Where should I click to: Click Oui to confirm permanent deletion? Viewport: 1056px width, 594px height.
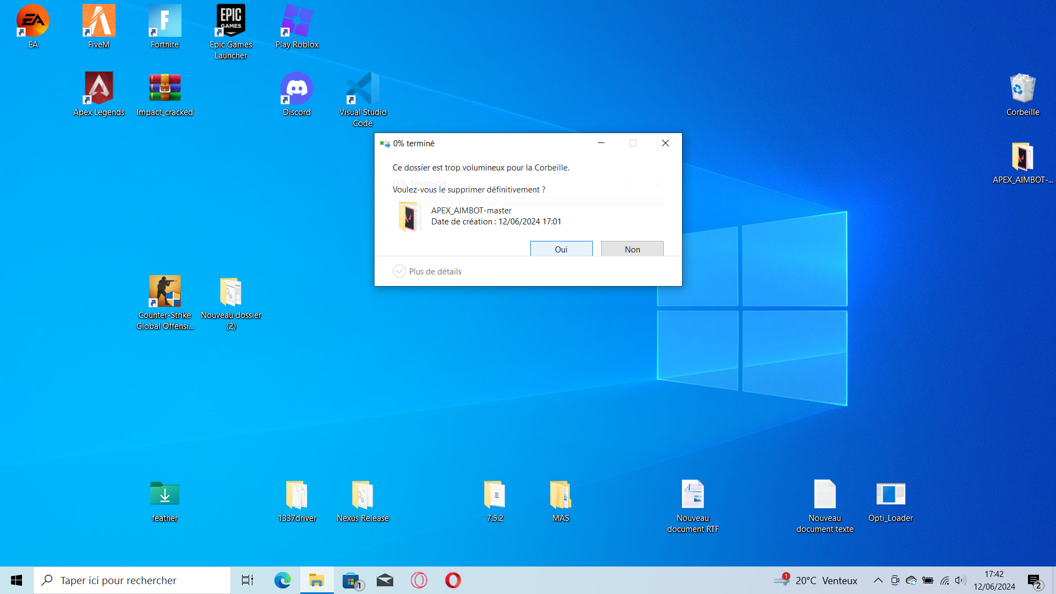[x=561, y=249]
